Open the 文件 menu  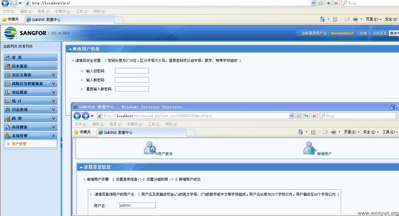point(8,11)
